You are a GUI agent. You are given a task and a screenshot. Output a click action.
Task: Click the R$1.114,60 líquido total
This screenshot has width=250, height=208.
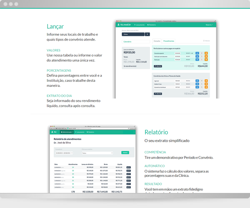pyautogui.click(x=141, y=62)
